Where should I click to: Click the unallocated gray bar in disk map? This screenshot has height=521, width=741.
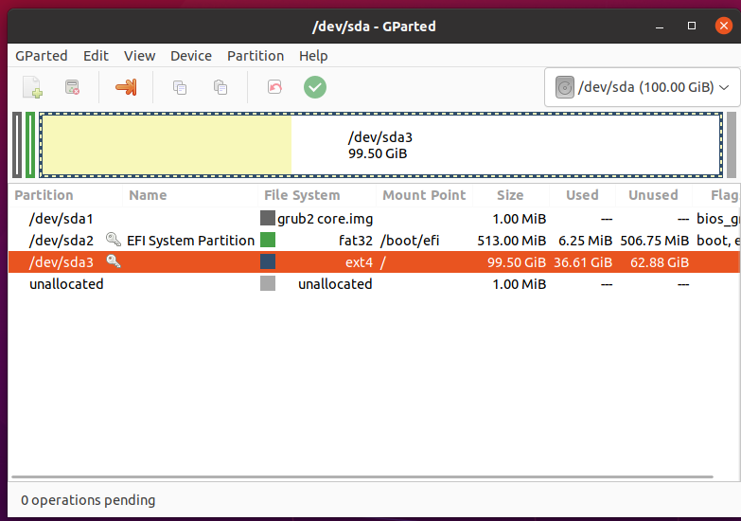tap(732, 145)
